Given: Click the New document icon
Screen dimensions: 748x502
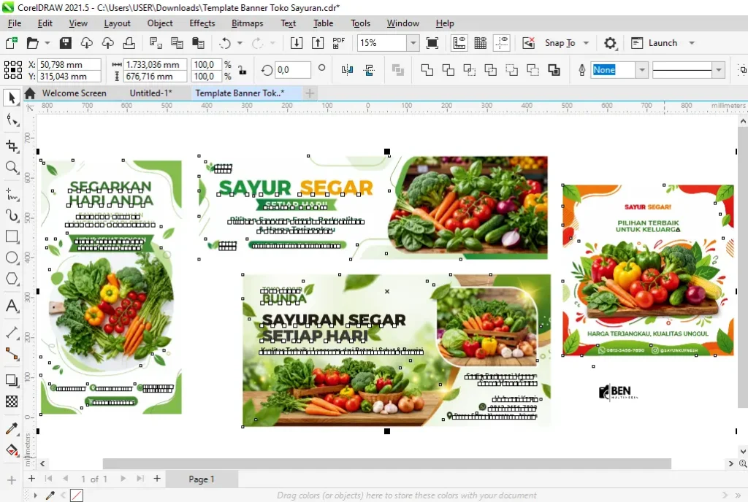Looking at the screenshot, I should 12,43.
